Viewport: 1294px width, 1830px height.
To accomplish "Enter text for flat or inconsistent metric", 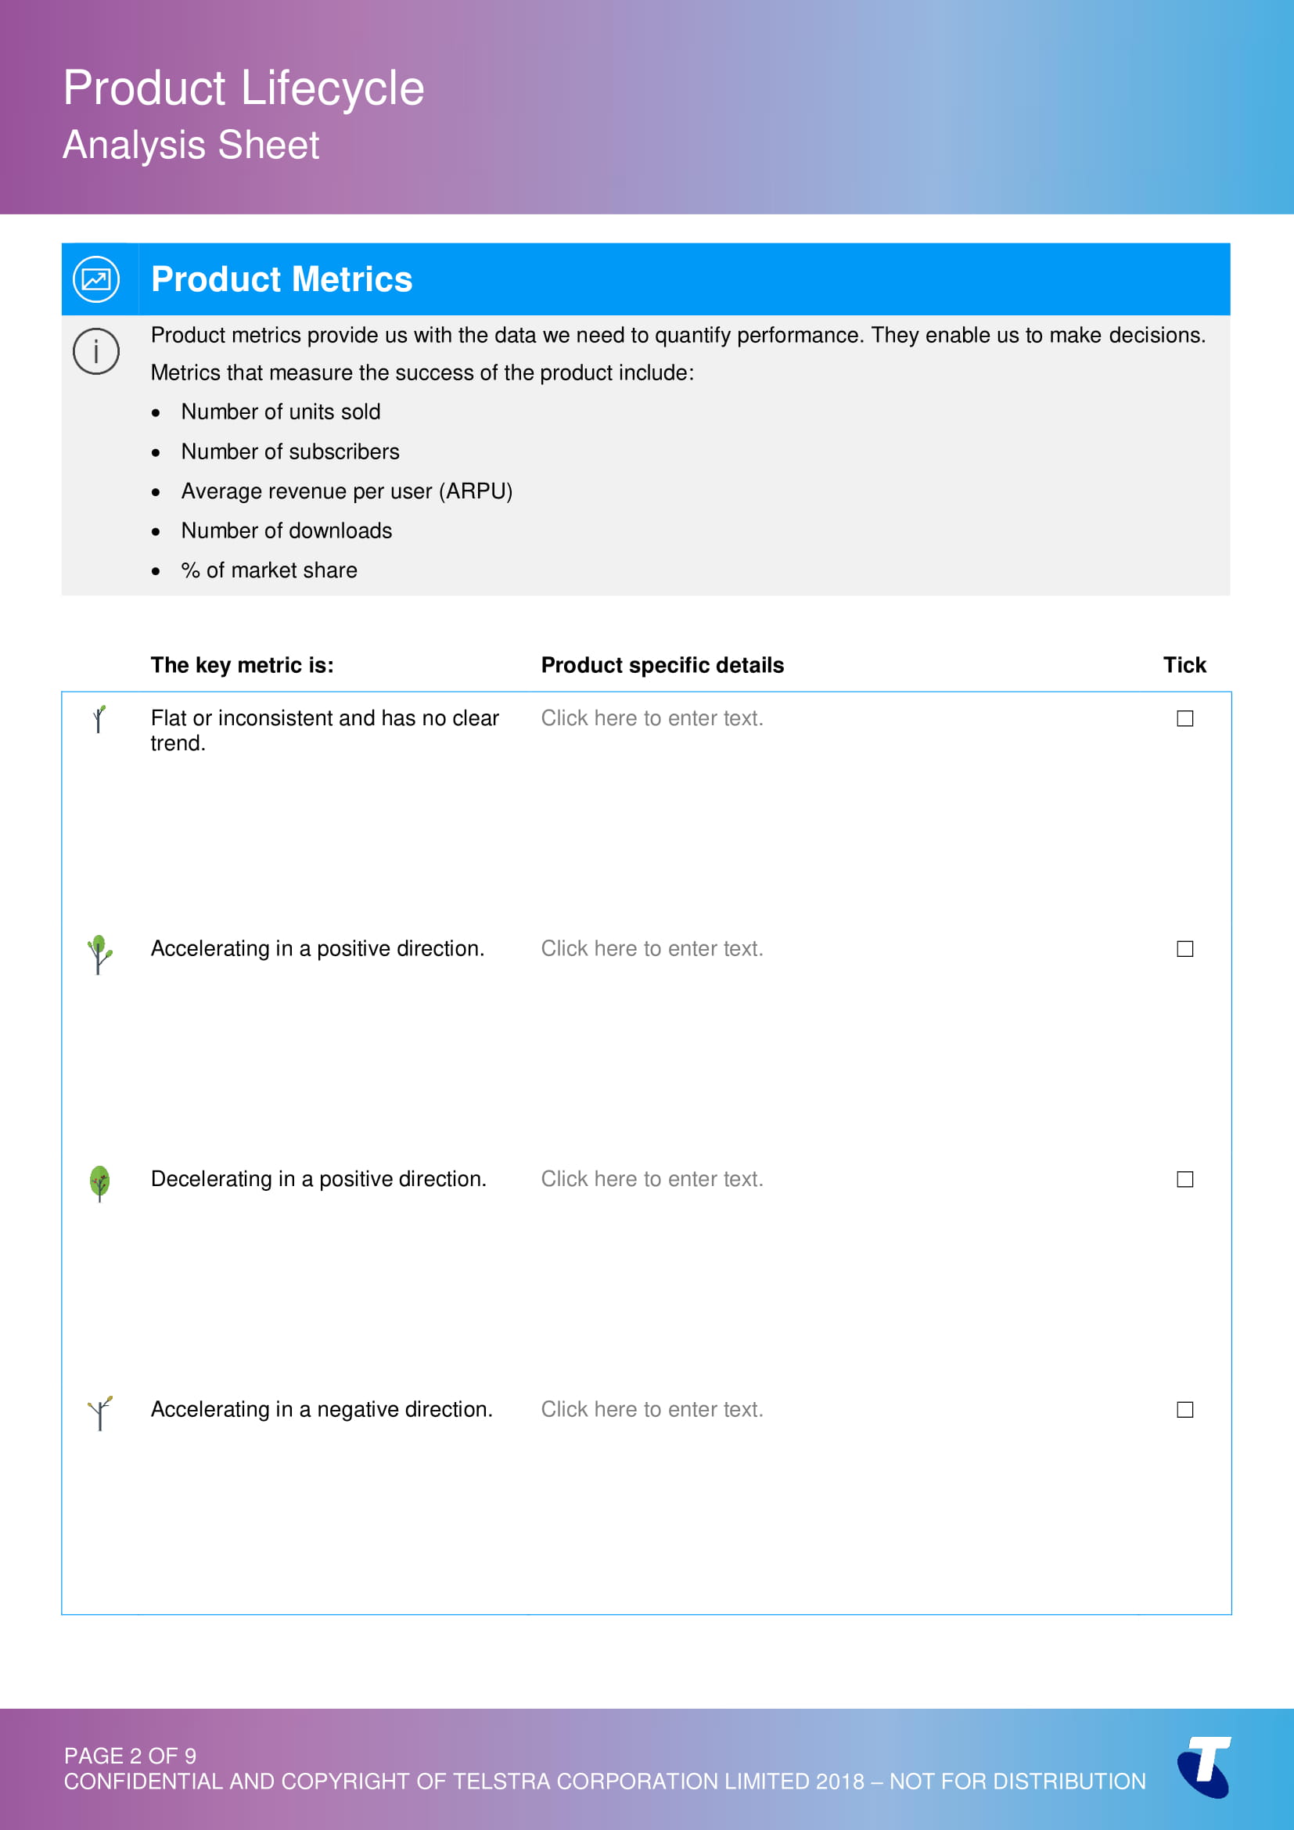I will [x=652, y=719].
